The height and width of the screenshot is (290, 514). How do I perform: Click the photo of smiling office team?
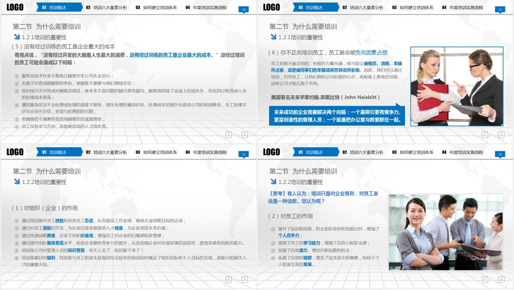pos(446,232)
